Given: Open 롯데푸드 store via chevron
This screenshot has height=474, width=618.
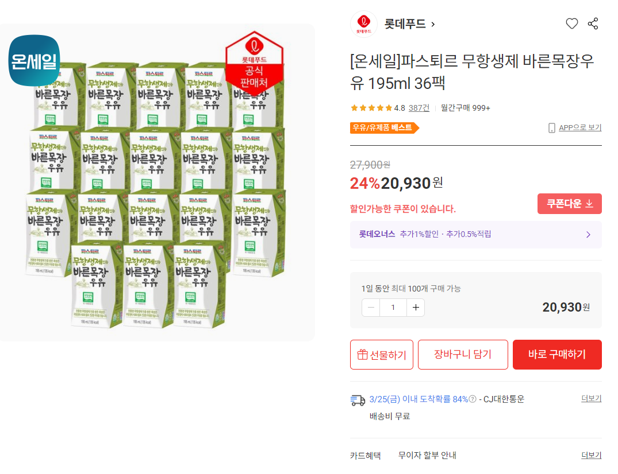Looking at the screenshot, I should point(433,24).
